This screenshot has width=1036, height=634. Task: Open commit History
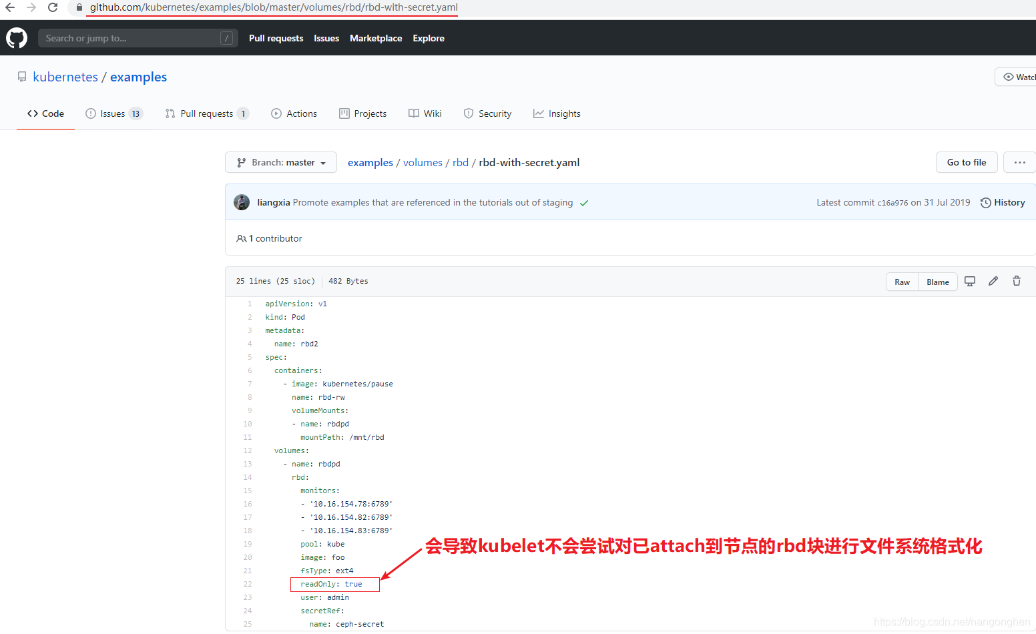(x=1003, y=202)
